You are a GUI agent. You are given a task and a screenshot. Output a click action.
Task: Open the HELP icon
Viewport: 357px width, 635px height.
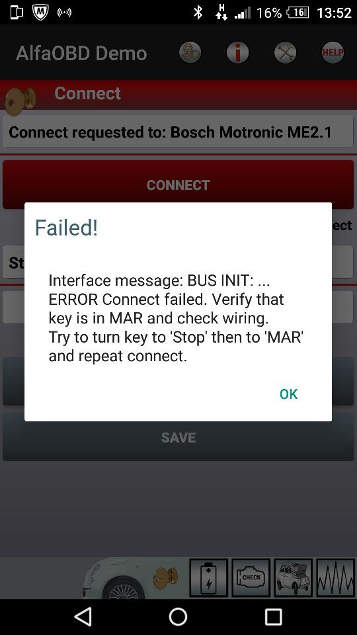tap(333, 53)
